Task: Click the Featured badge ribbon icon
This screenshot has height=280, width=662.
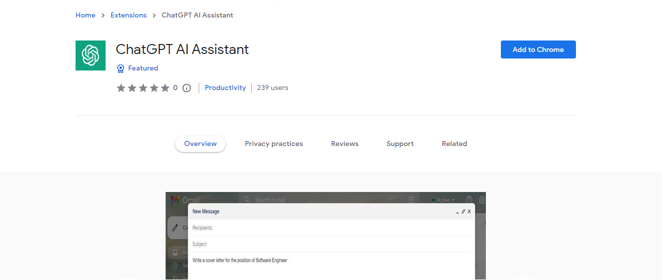Action: point(120,68)
